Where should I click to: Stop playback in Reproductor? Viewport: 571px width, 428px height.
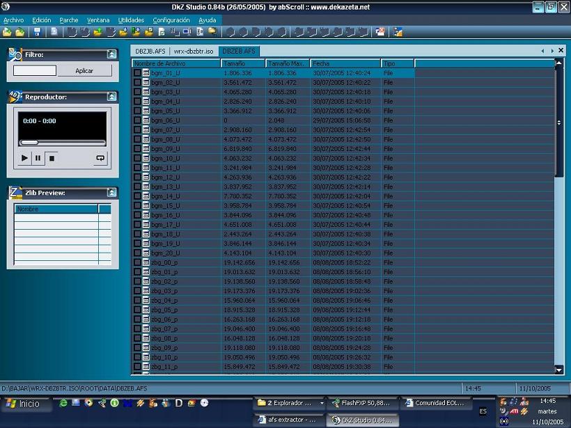[52, 158]
